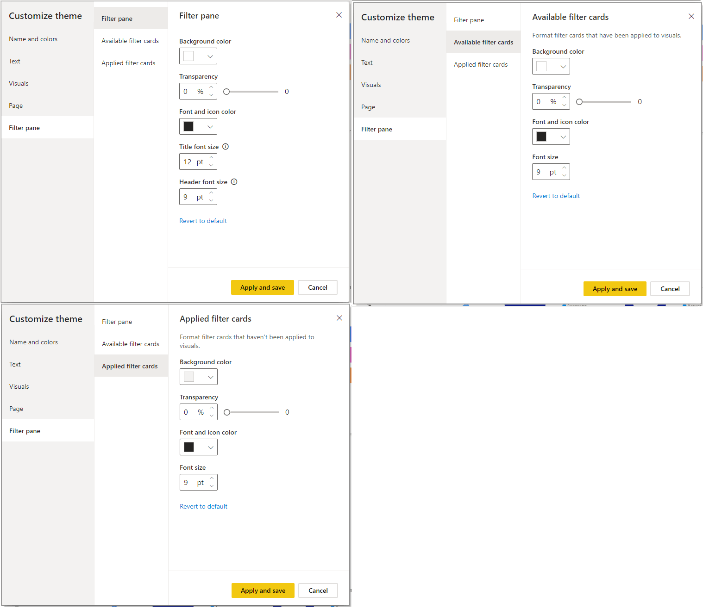
Task: Decrease Header font size with down arrow
Action: 212,200
